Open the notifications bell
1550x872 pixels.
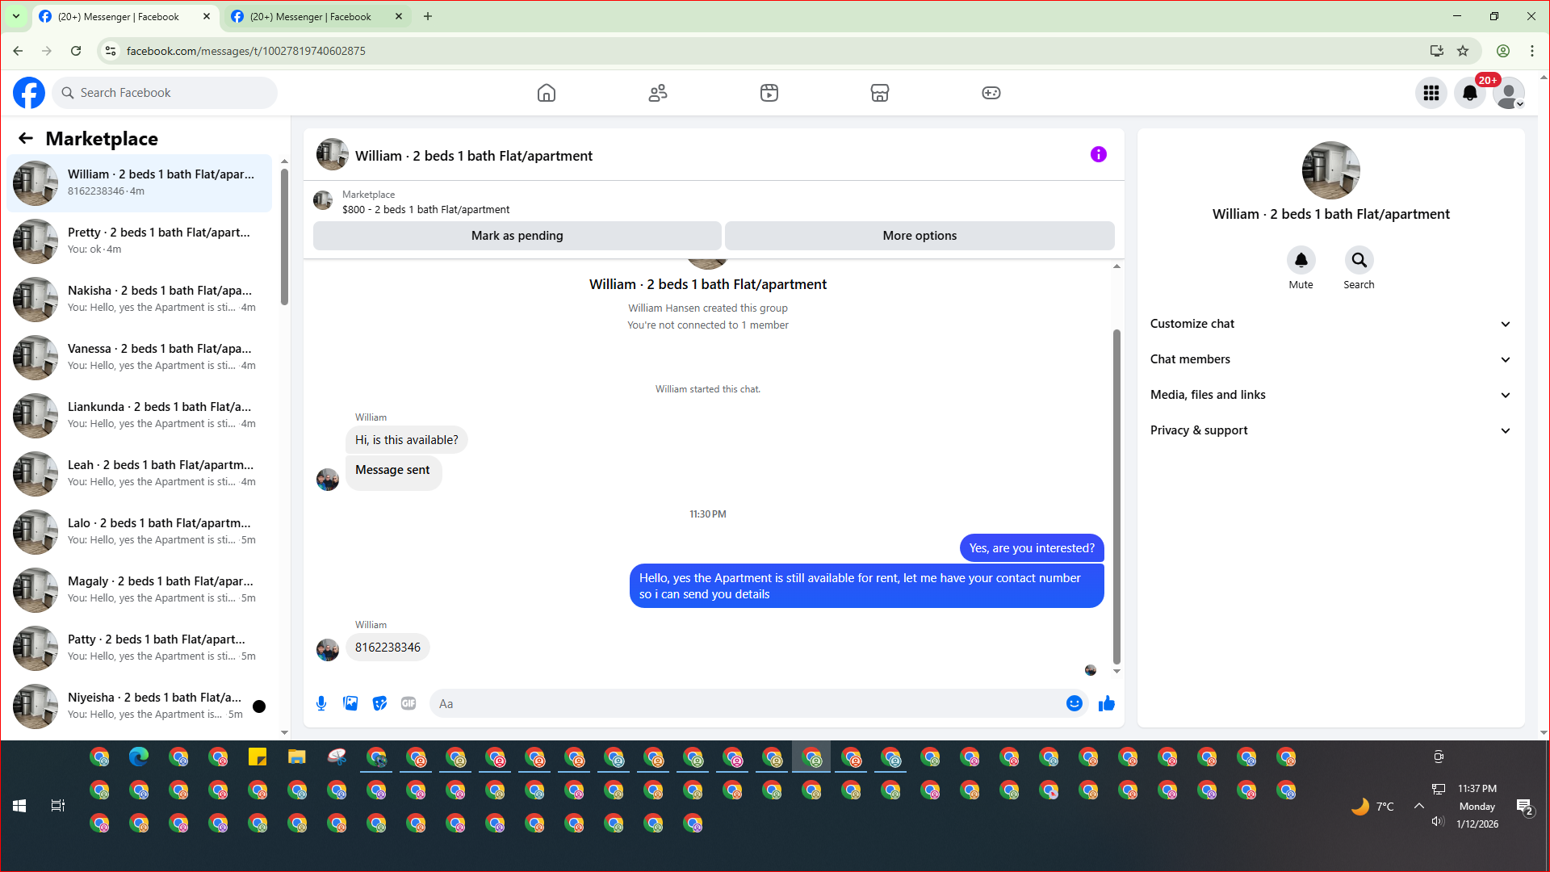1469,93
